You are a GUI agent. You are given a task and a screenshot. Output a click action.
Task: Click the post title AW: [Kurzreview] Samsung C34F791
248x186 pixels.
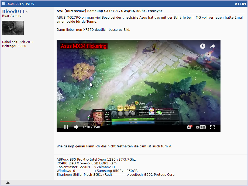[x=109, y=11]
